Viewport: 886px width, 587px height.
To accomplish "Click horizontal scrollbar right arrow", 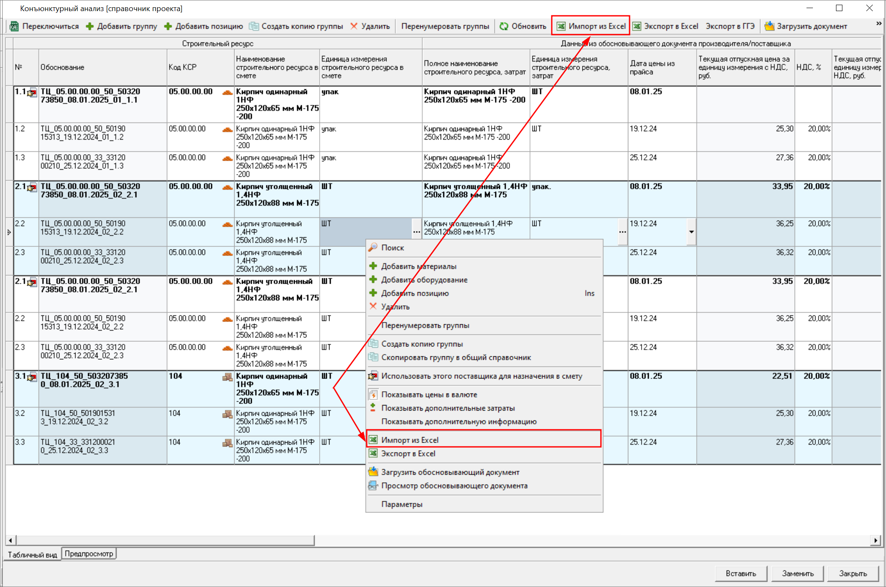I will click(876, 540).
